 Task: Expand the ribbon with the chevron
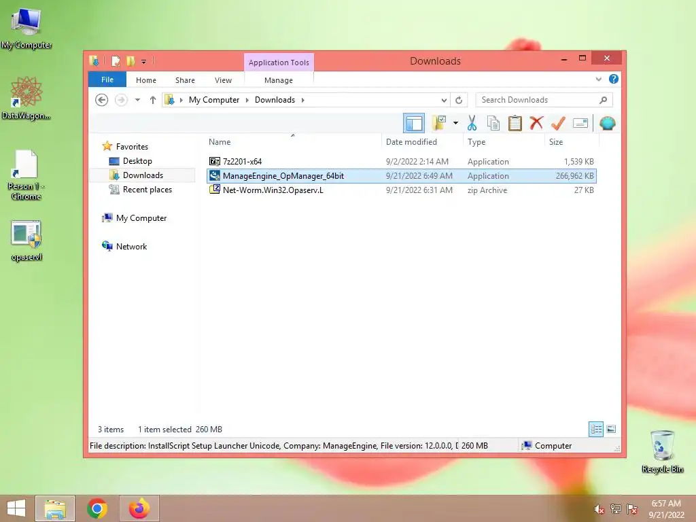click(x=598, y=79)
